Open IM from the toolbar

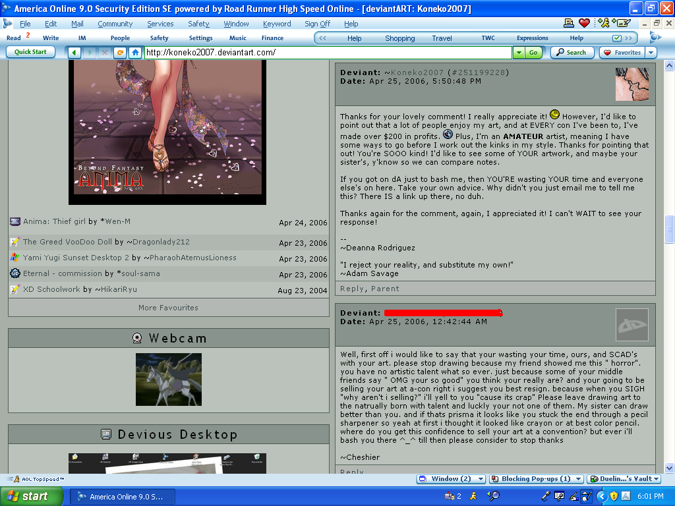[82, 38]
